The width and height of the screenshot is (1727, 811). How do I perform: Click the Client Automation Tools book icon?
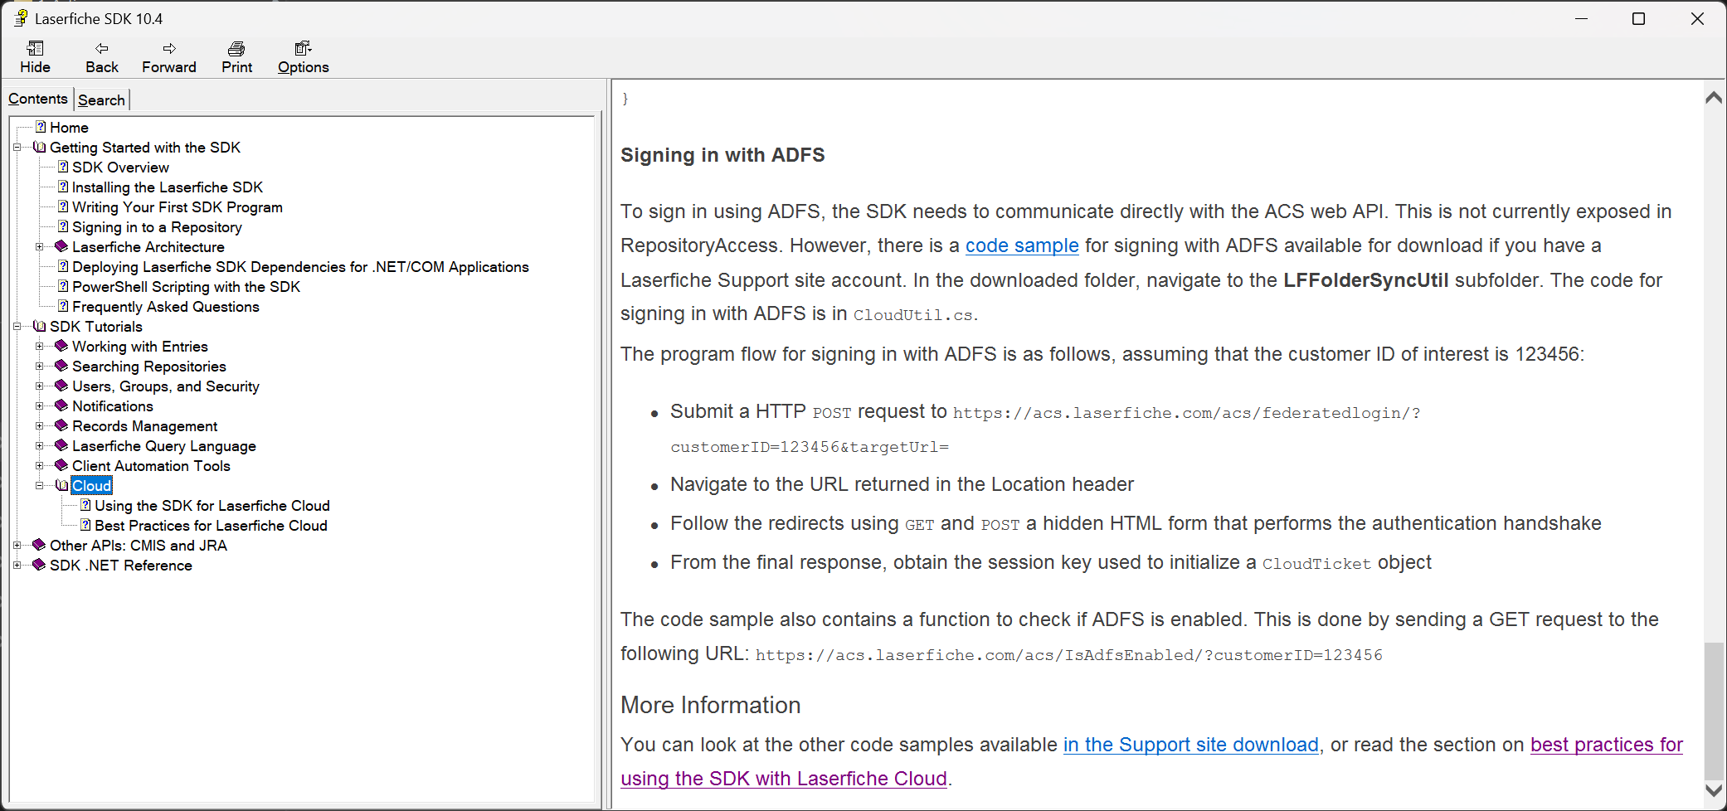[61, 465]
